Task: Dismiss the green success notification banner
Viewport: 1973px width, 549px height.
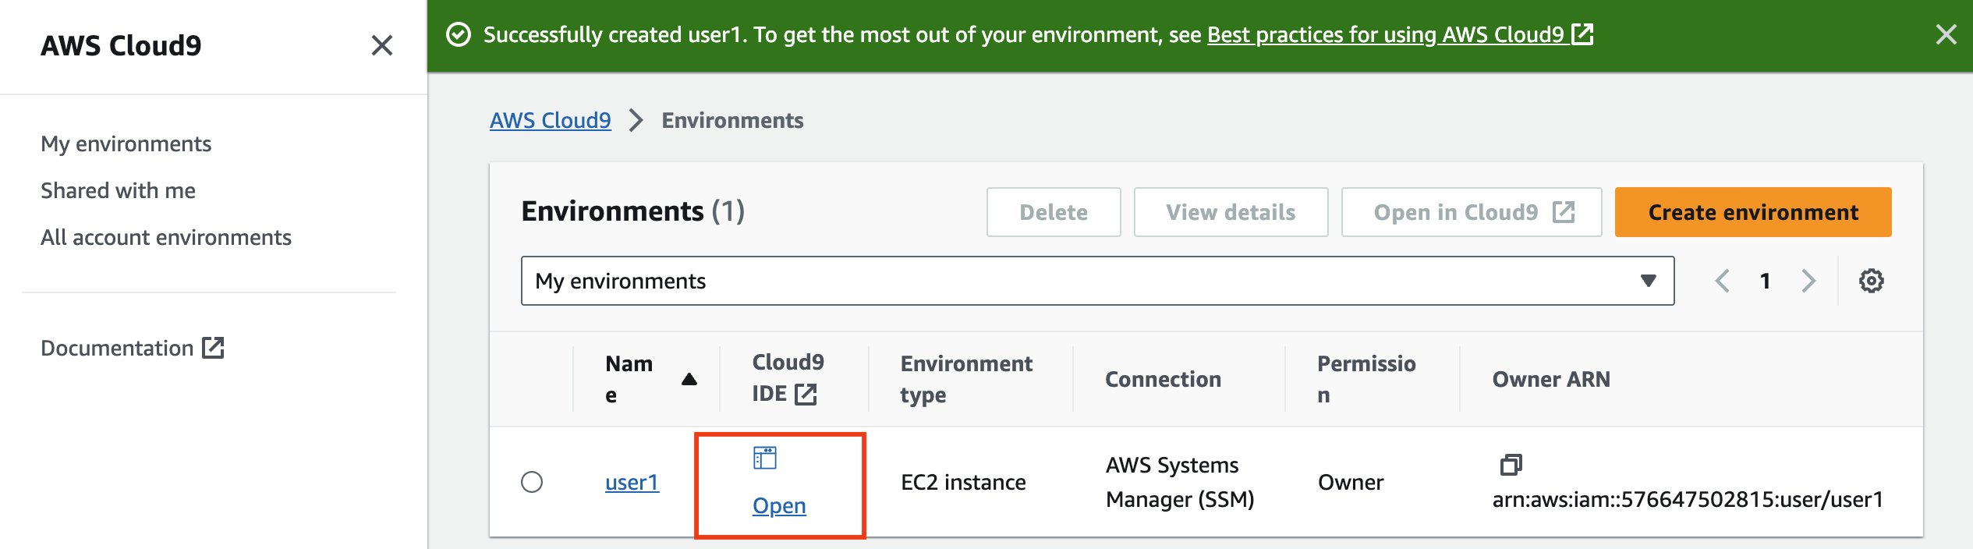Action: [x=1946, y=34]
